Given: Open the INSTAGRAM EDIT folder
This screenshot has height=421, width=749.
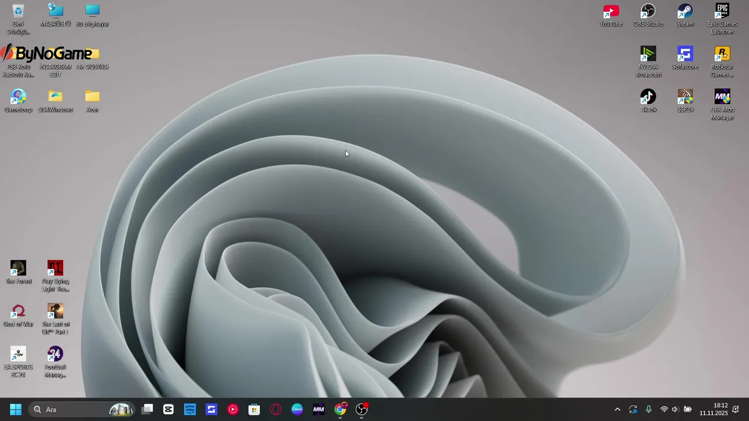Looking at the screenshot, I should [x=56, y=61].
